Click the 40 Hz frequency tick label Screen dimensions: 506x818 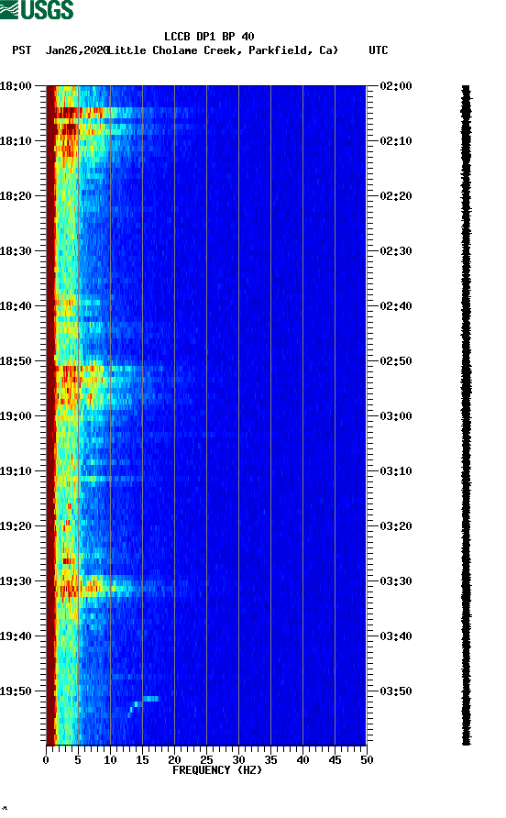303,760
